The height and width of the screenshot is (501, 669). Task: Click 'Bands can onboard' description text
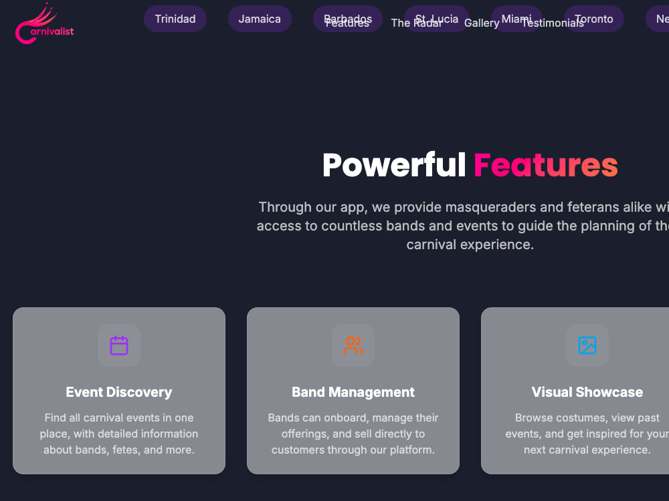[353, 434]
